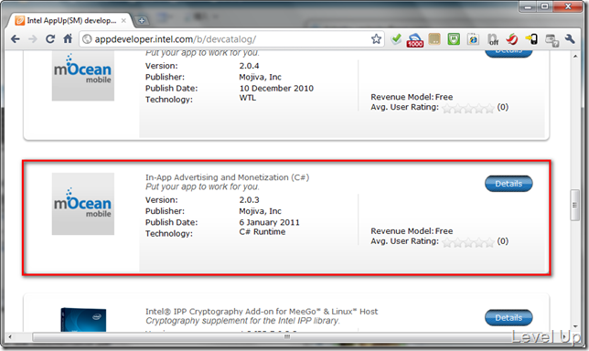589x351 pixels.
Task: Click the green smiley face extension icon
Action: pos(454,39)
